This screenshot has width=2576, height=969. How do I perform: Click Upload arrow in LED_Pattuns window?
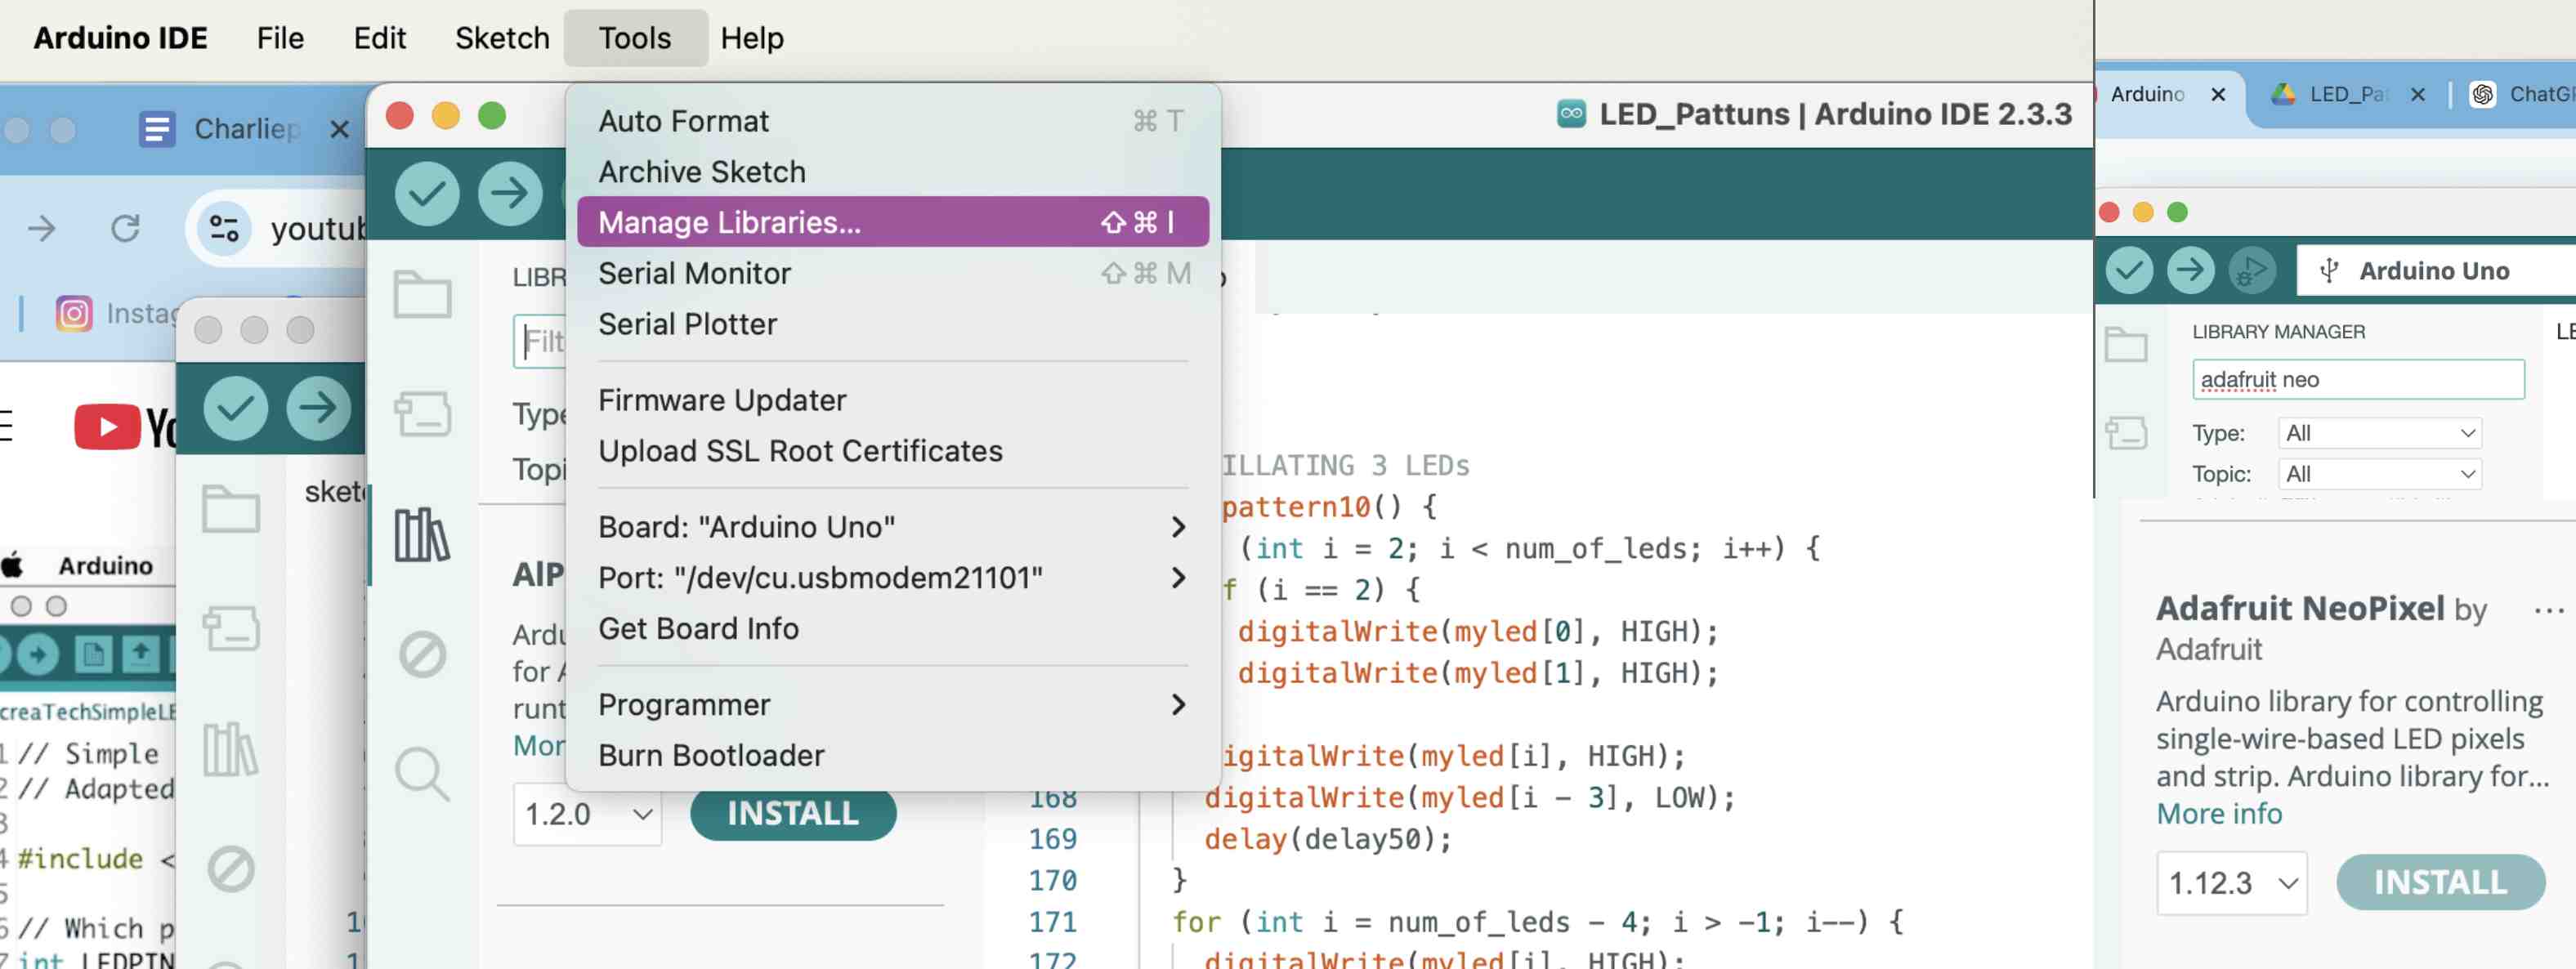tap(510, 193)
